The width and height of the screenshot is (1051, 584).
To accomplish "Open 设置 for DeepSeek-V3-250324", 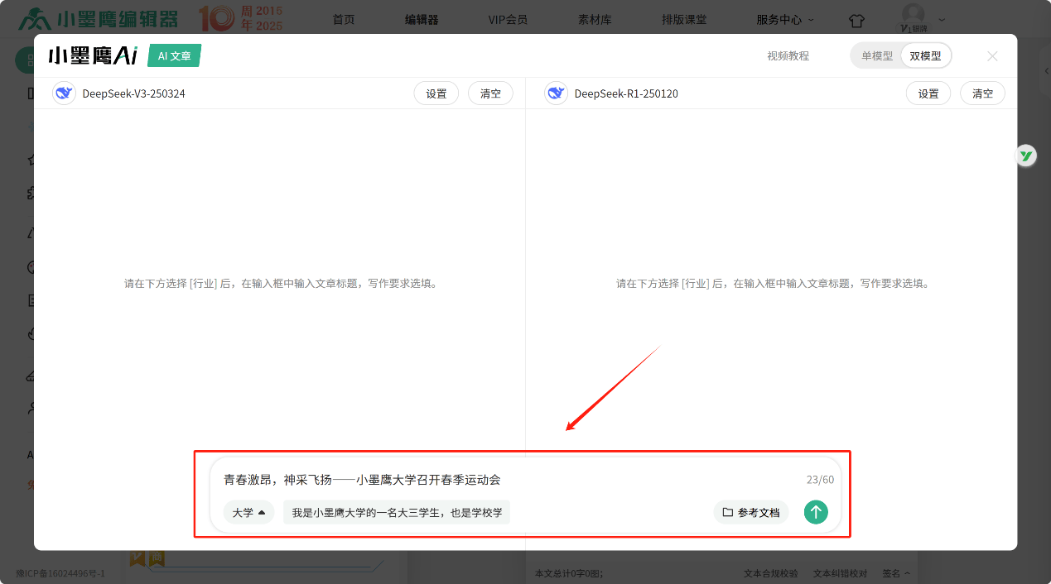I will pyautogui.click(x=436, y=93).
